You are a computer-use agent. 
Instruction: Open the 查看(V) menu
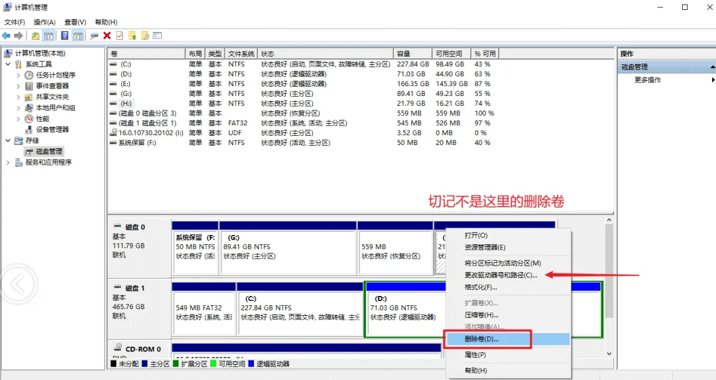coord(75,22)
